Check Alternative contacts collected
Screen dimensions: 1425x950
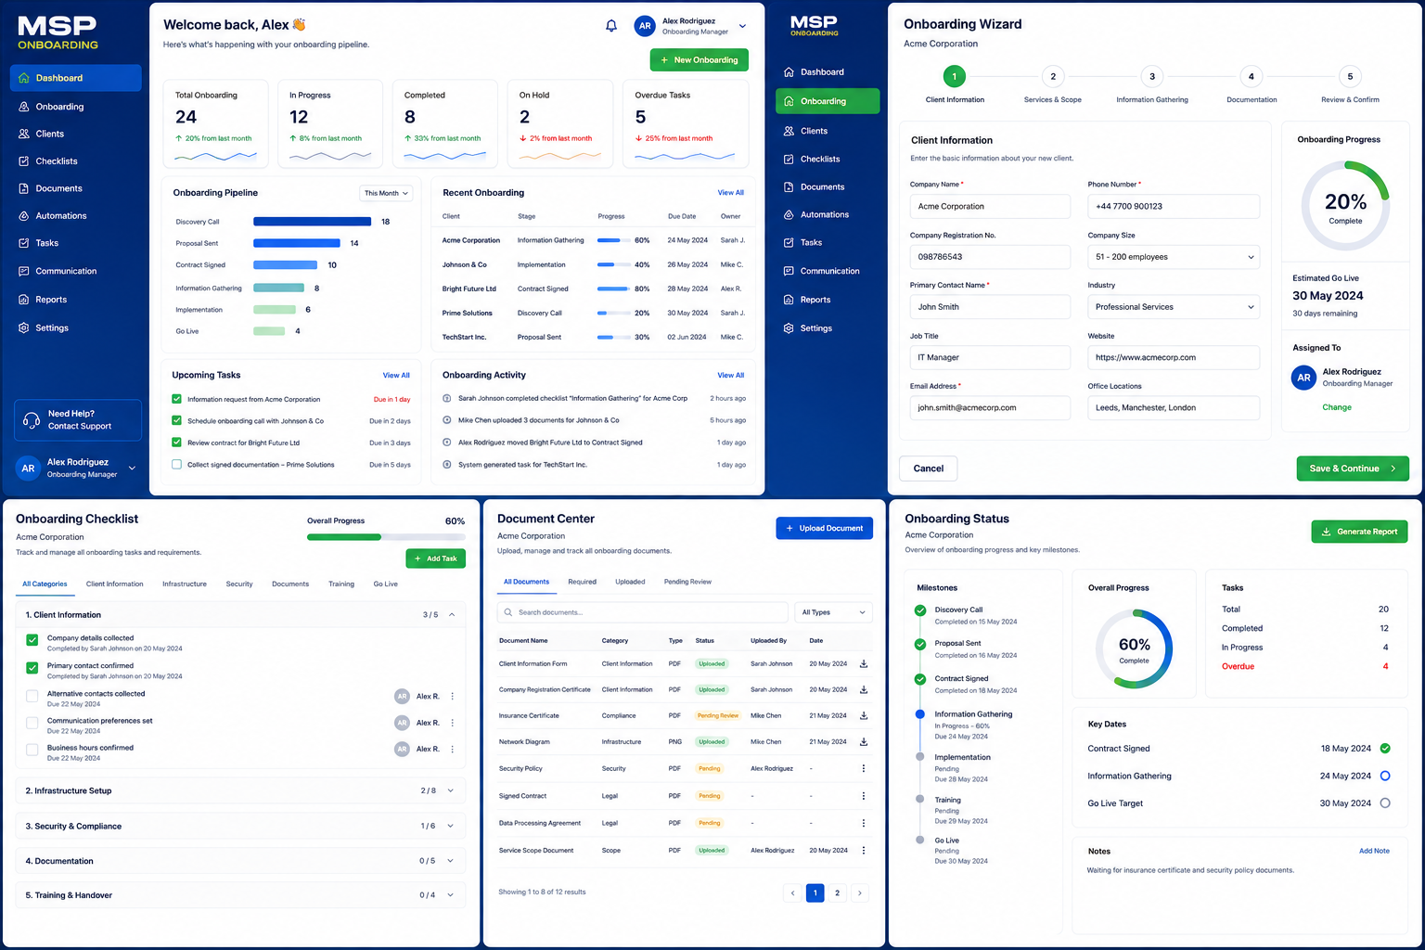pyautogui.click(x=32, y=696)
